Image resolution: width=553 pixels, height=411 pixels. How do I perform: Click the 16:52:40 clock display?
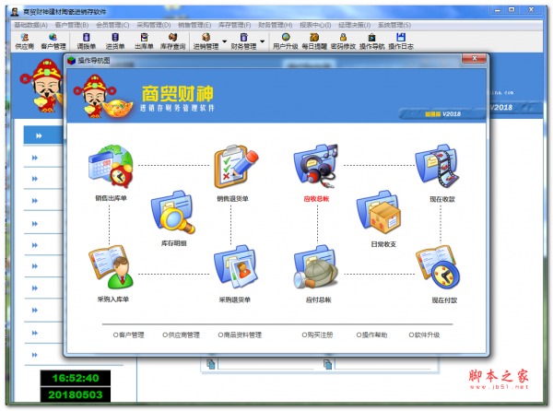tap(76, 378)
